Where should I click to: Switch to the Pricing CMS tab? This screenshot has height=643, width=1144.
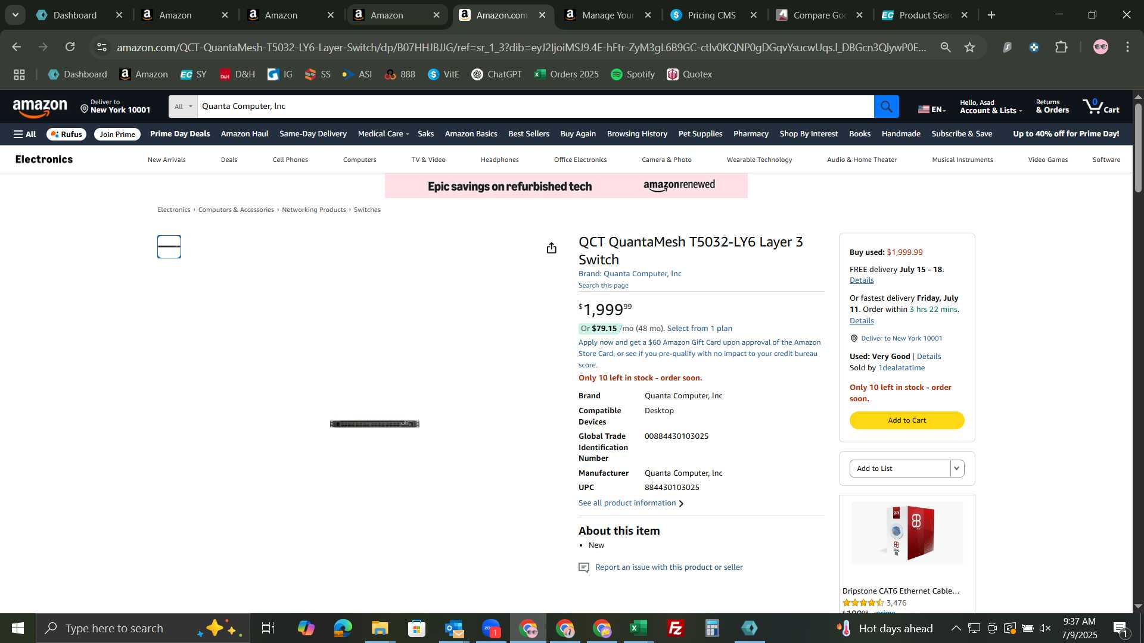[714, 15]
